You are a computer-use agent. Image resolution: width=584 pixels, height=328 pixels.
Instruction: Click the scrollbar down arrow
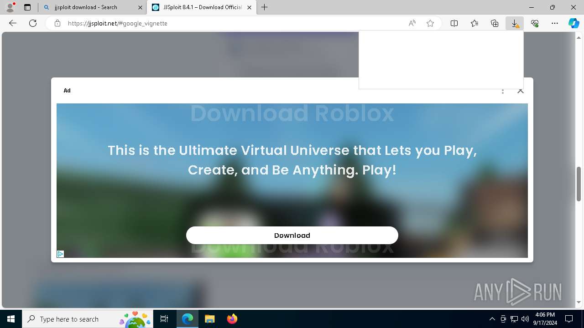pos(579,302)
